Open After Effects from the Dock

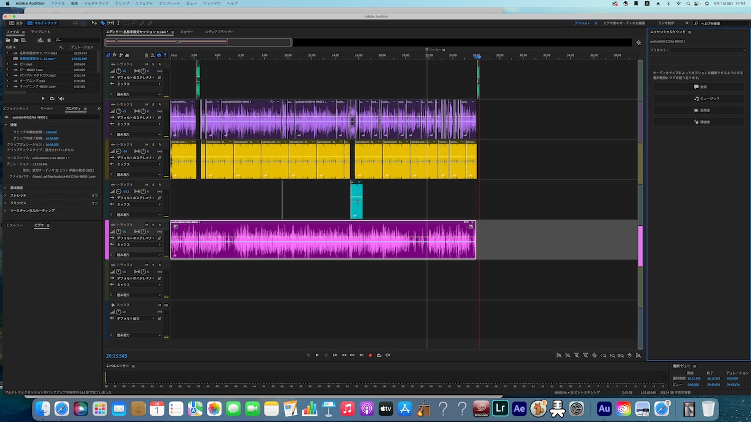(520, 408)
